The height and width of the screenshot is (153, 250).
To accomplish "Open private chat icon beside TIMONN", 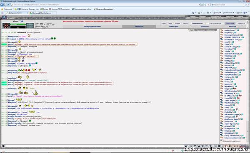I will coord(222,56).
